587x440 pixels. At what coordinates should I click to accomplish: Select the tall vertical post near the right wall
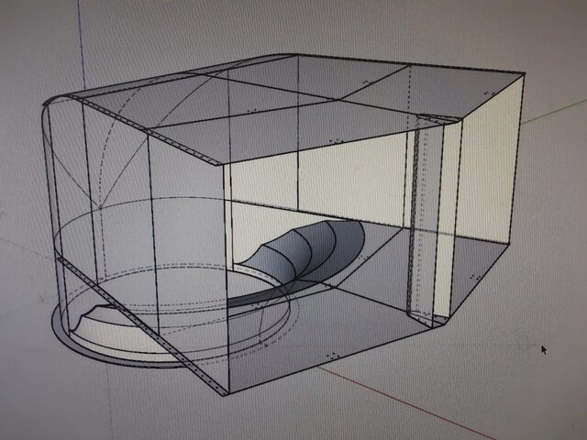pyautogui.click(x=426, y=221)
